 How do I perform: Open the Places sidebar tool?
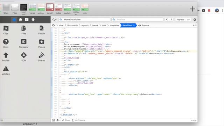tap(41, 43)
